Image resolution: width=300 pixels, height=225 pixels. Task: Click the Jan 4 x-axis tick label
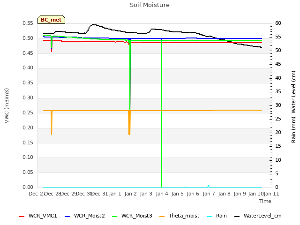(162, 194)
